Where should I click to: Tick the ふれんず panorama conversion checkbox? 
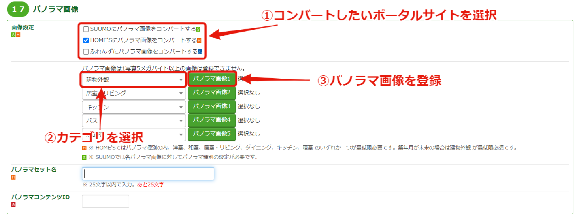pyautogui.click(x=86, y=52)
